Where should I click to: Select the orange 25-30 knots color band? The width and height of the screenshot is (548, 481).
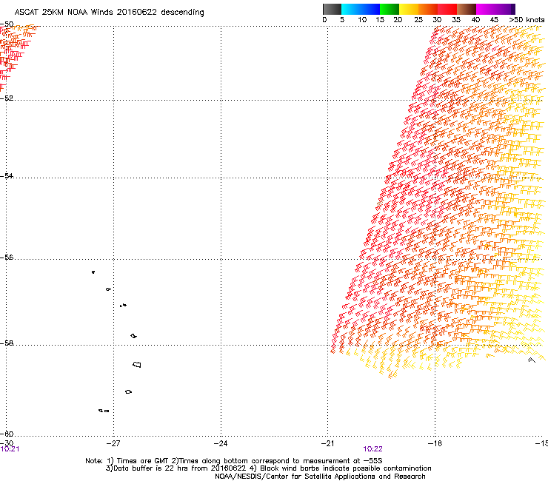coord(428,9)
